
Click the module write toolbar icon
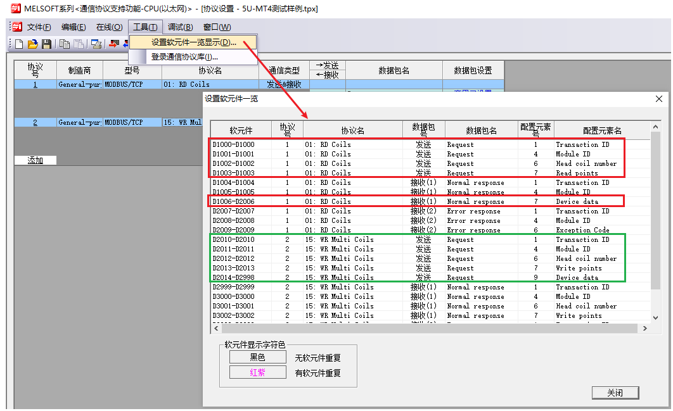tap(113, 44)
